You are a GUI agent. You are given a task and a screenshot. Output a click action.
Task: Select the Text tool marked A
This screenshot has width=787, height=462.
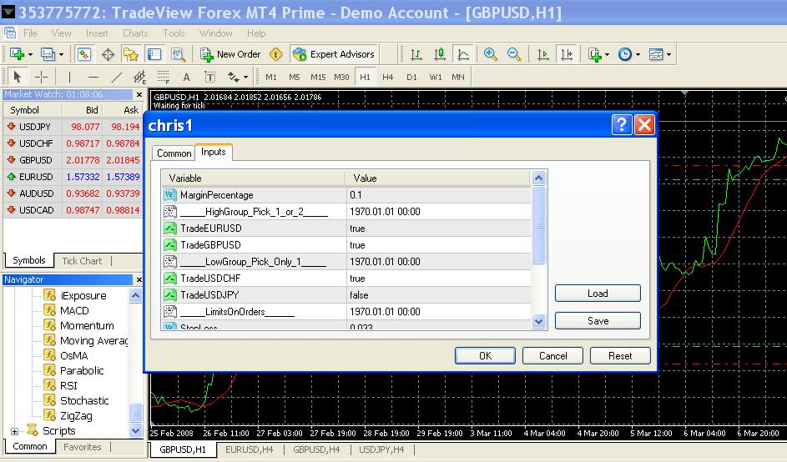pyautogui.click(x=186, y=78)
